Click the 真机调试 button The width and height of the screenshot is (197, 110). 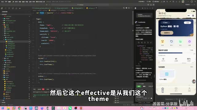tap(156, 2)
